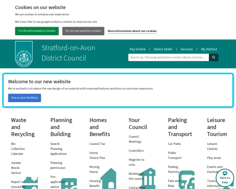Click the Give us your feedback button
The image size is (236, 189).
(x=24, y=98)
